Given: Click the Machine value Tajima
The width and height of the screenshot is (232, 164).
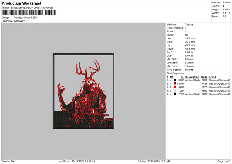Looking at the screenshot, I should (x=189, y=24).
